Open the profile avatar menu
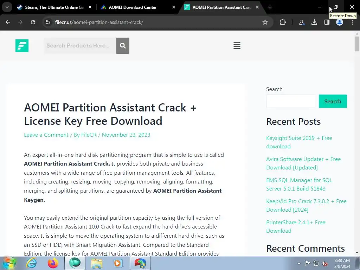Viewport: 360px width, 270px height. (x=340, y=22)
